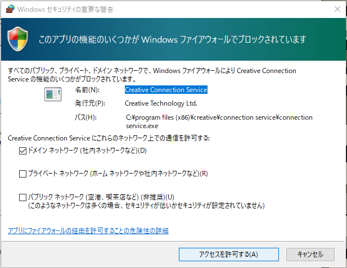Image resolution: width=347 pixels, height=268 pixels.
Task: Enable the パブリック ネットワーク checkbox
Action: [23, 197]
